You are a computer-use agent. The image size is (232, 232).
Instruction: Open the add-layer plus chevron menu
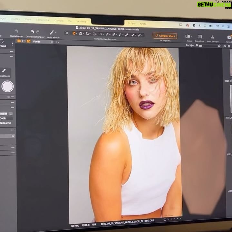pos(59,42)
